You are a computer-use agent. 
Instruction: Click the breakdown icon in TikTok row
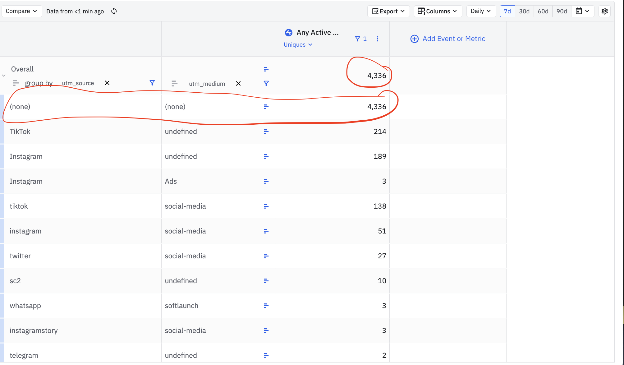pyautogui.click(x=266, y=132)
